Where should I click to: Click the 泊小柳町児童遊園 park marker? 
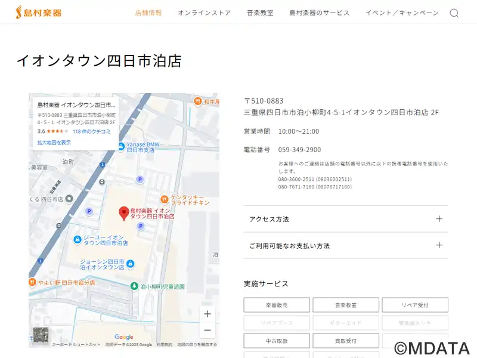134,286
